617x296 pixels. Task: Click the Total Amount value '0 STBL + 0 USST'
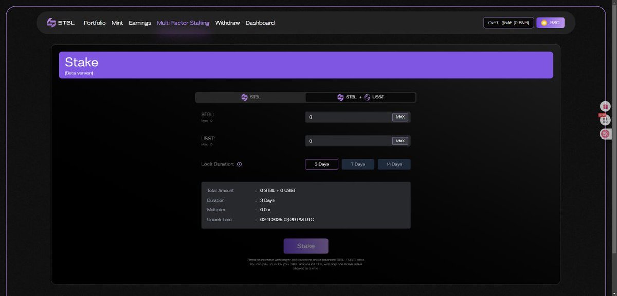click(278, 190)
